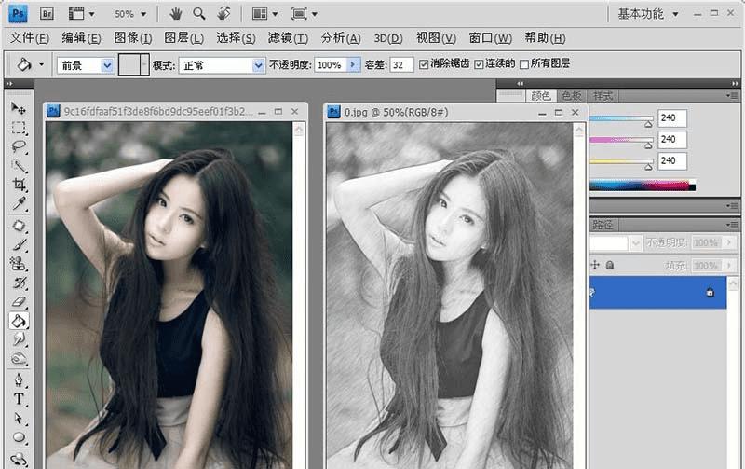This screenshot has width=745, height=469.
Task: Select the Type tool
Action: point(19,399)
